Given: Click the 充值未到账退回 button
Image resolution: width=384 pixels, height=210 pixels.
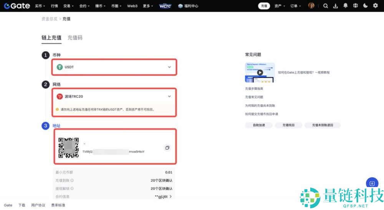Looking at the screenshot, I should click(x=323, y=125).
